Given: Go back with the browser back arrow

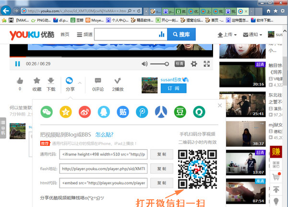Looking at the screenshot, I should tap(6, 11).
